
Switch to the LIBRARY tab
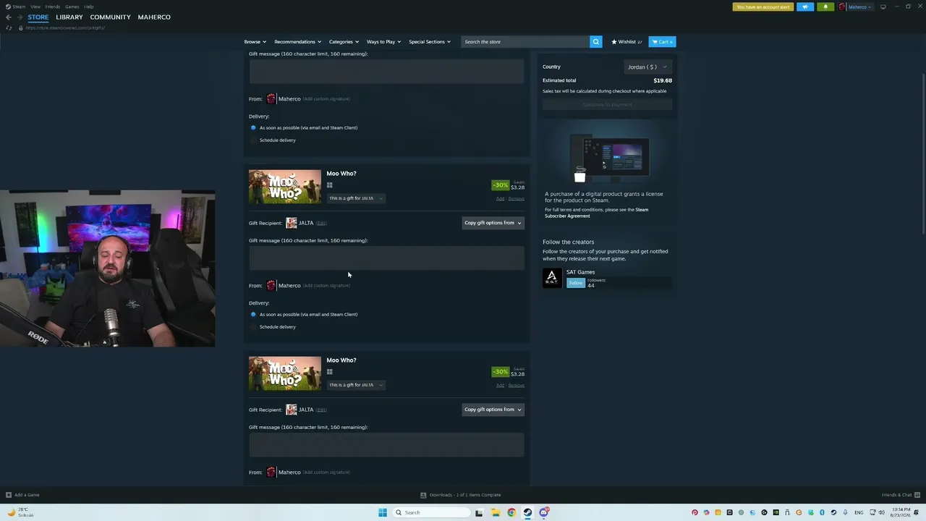click(69, 17)
